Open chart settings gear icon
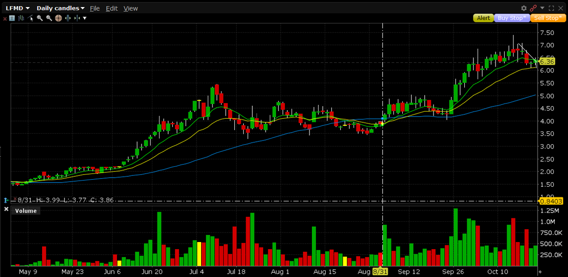Screen dimensions: 568x277 [524, 8]
